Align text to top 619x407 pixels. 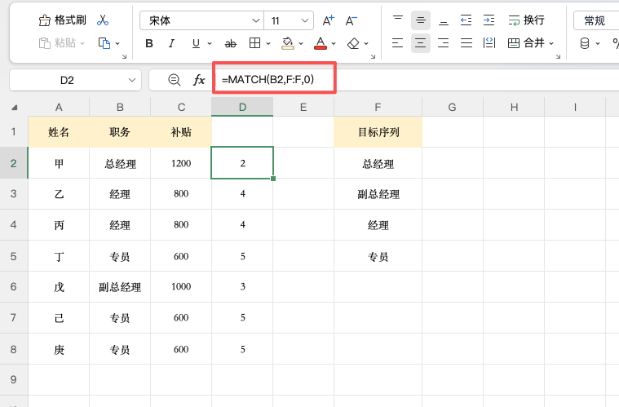pos(397,20)
